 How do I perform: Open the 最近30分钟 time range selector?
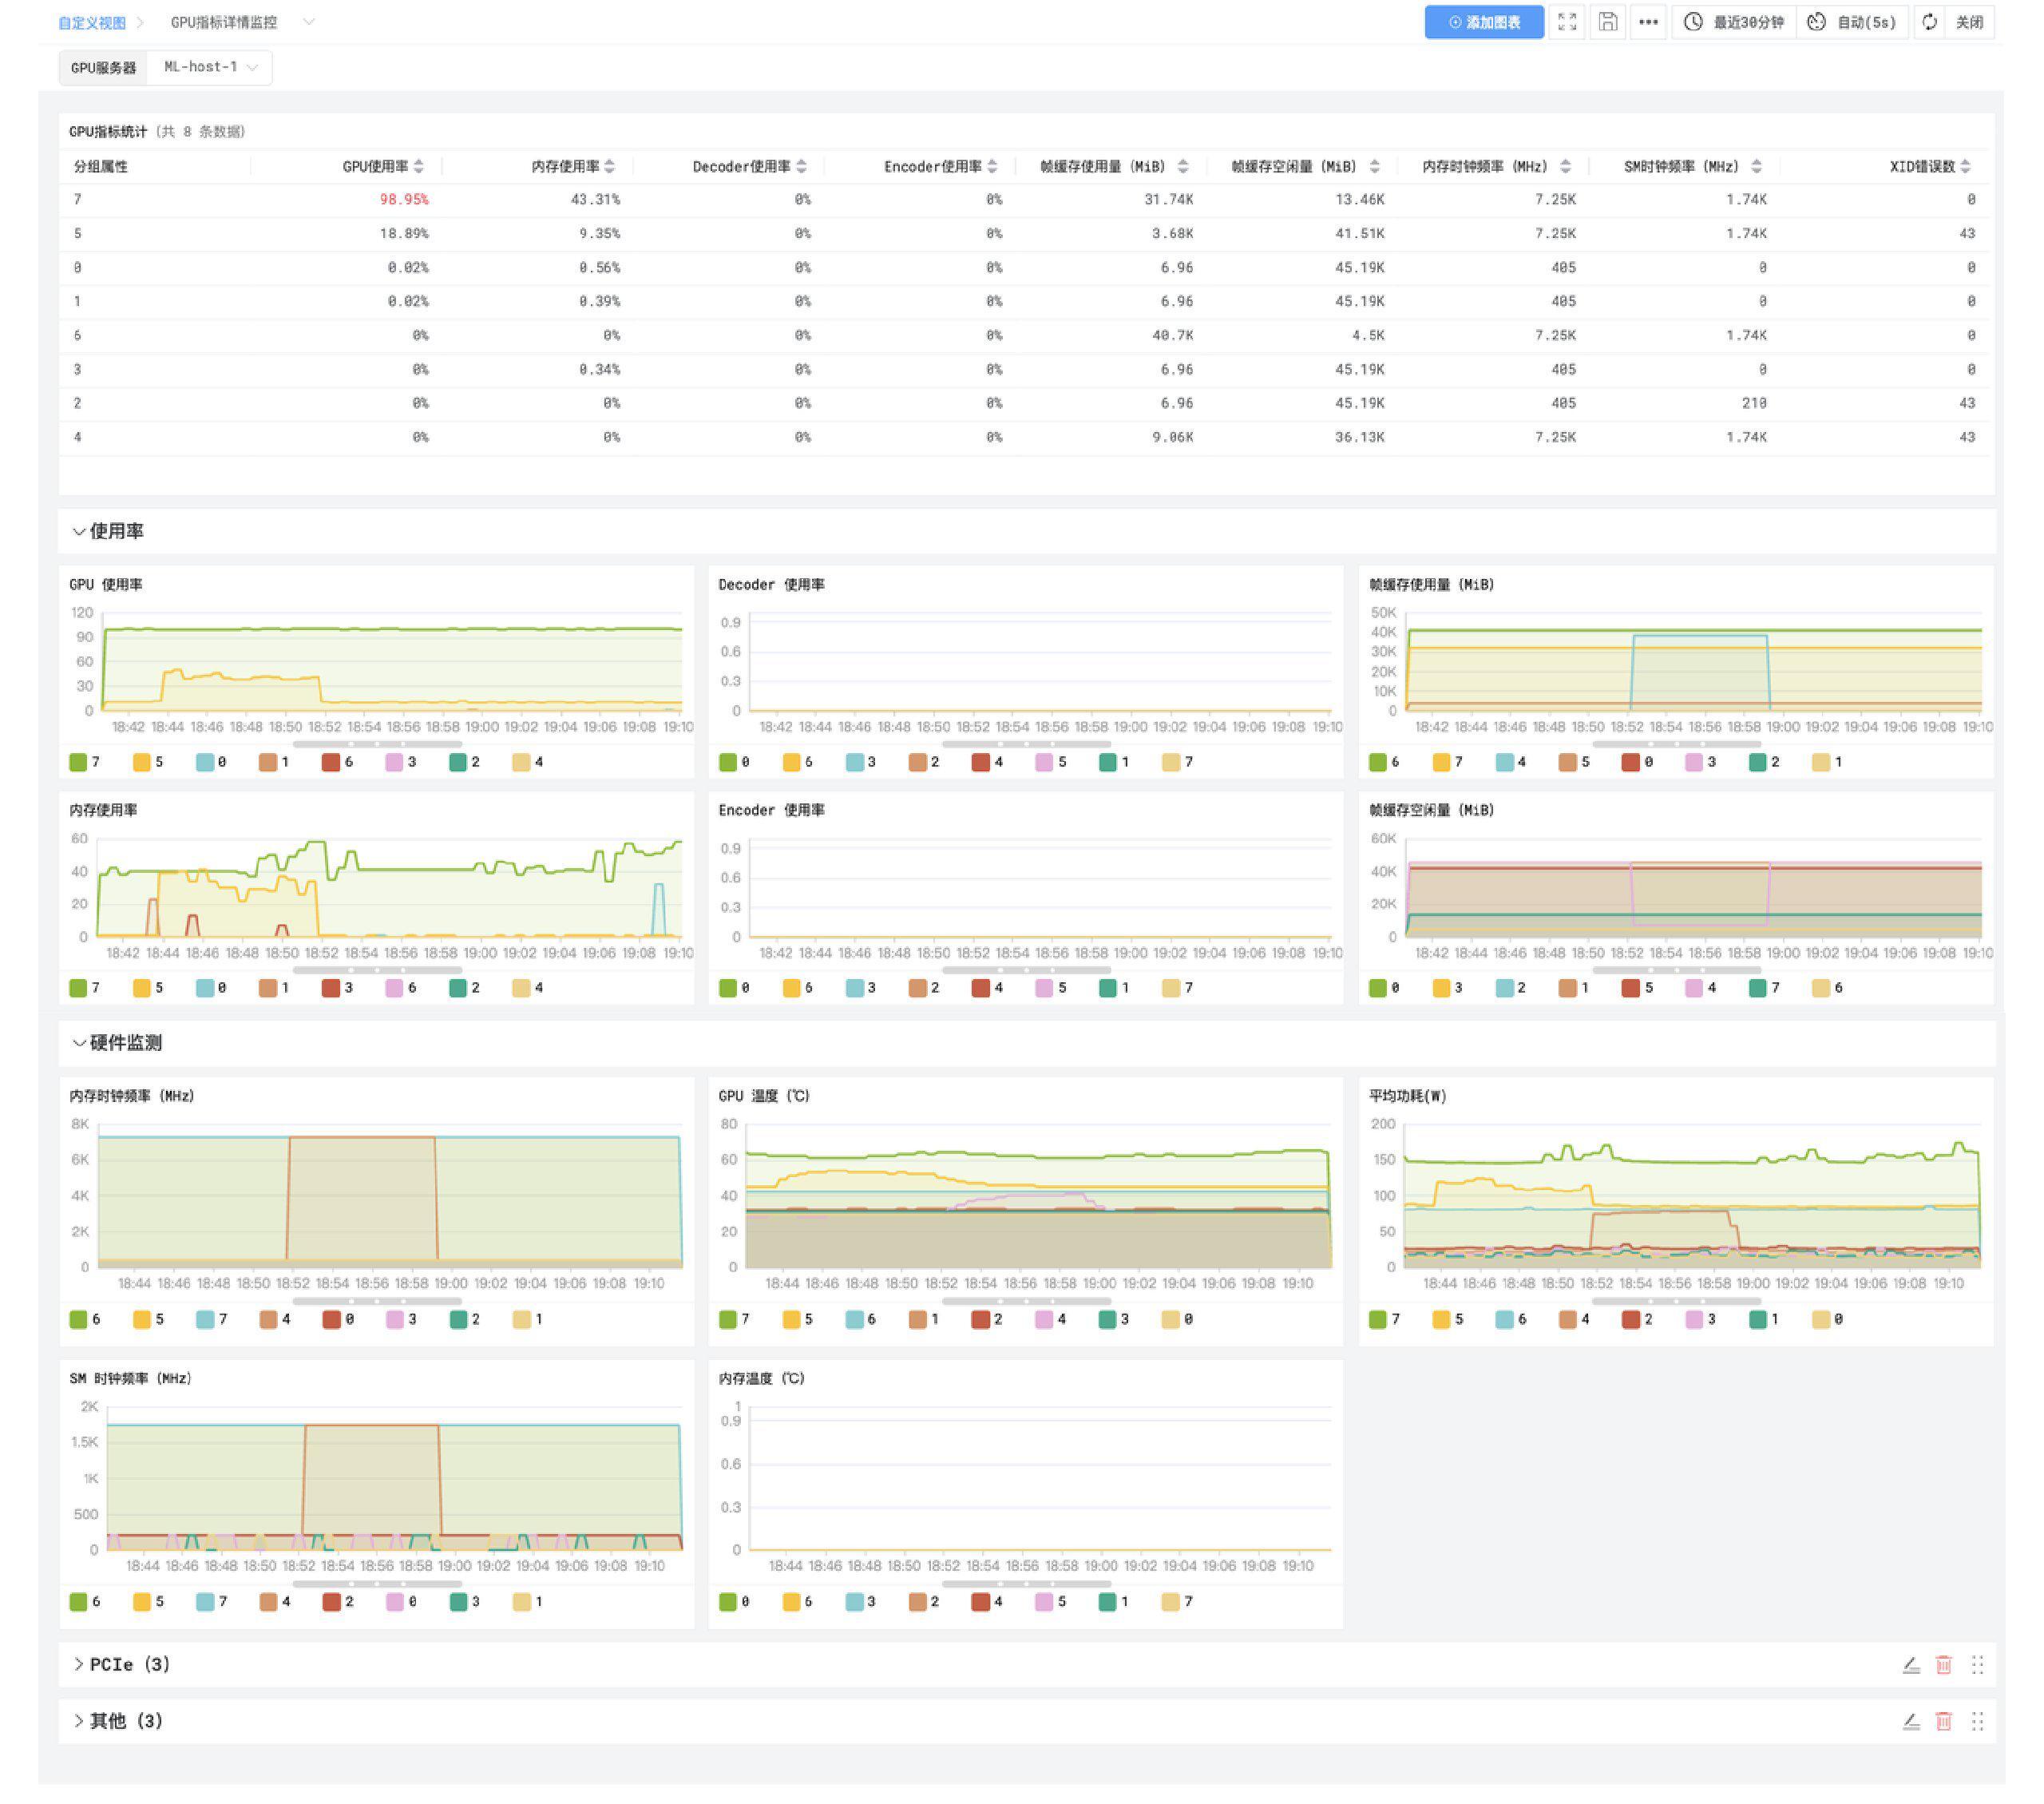click(x=1734, y=22)
